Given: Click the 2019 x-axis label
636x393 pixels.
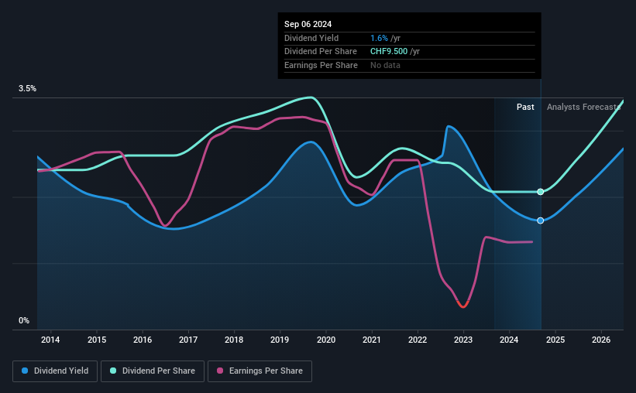Looking at the screenshot, I should [x=280, y=340].
